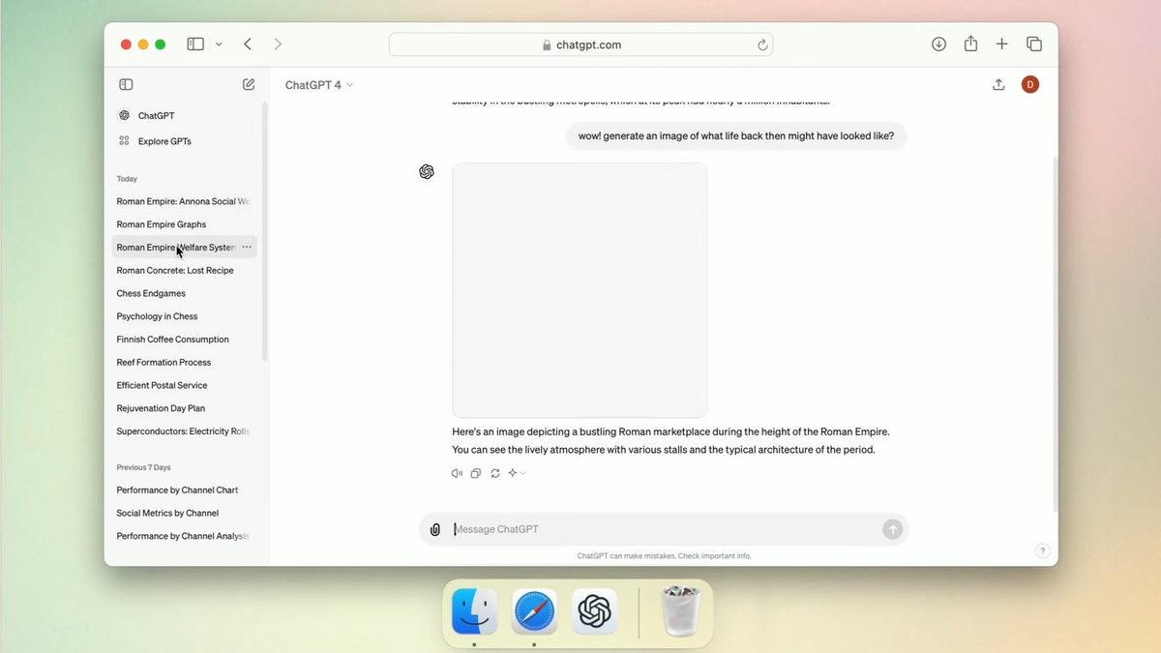The image size is (1161, 653).
Task: Click the new chat compose icon
Action: pyautogui.click(x=249, y=85)
